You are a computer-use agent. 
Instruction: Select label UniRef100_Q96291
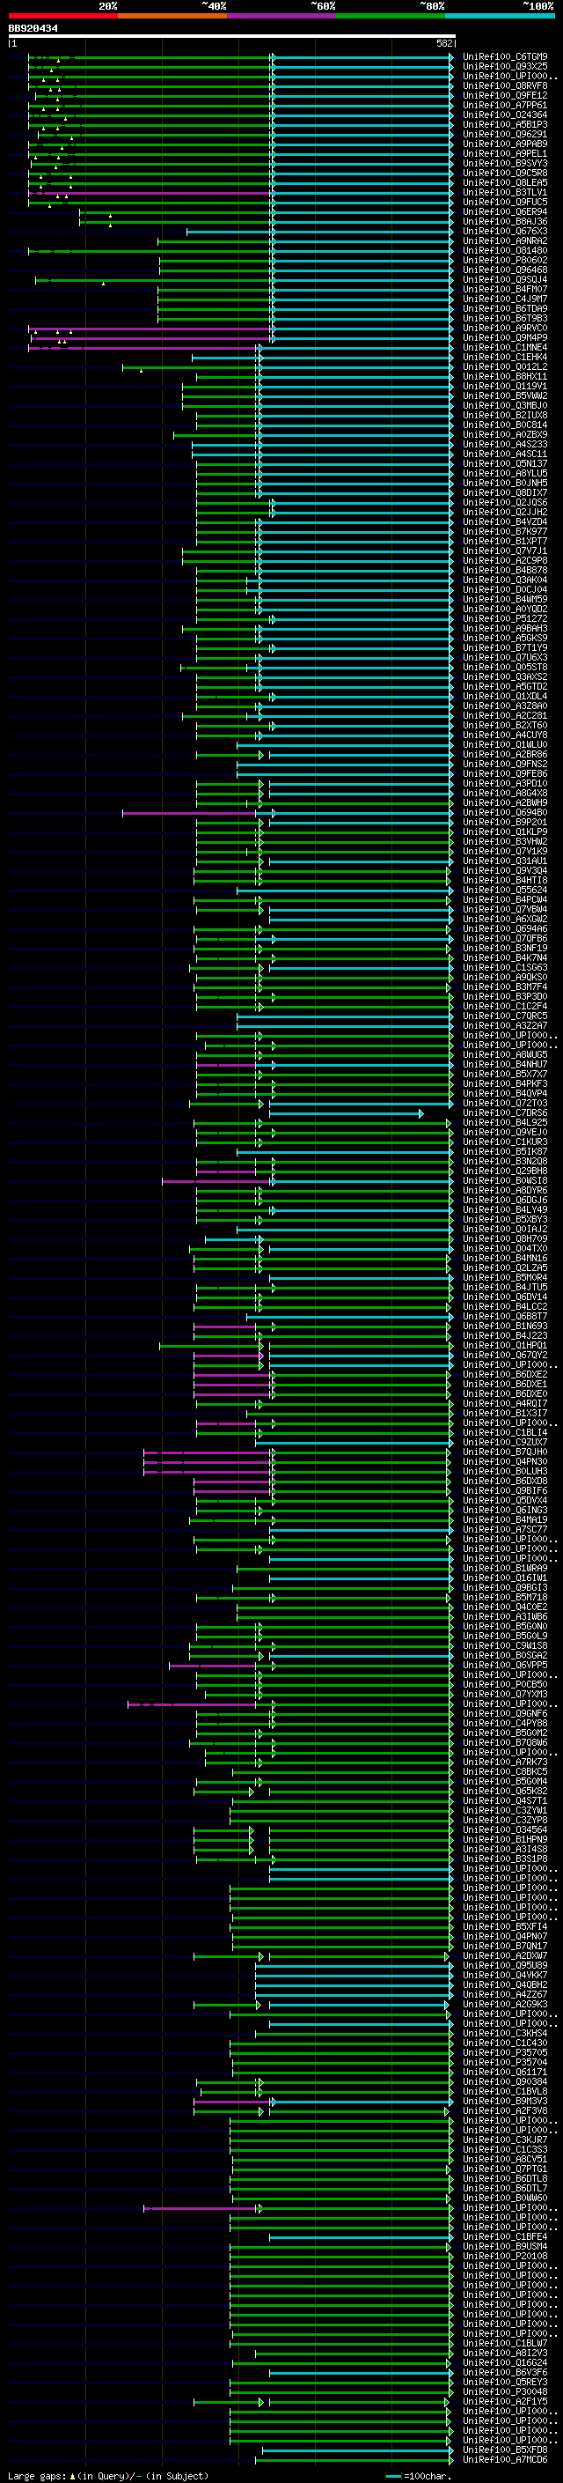coord(505,134)
